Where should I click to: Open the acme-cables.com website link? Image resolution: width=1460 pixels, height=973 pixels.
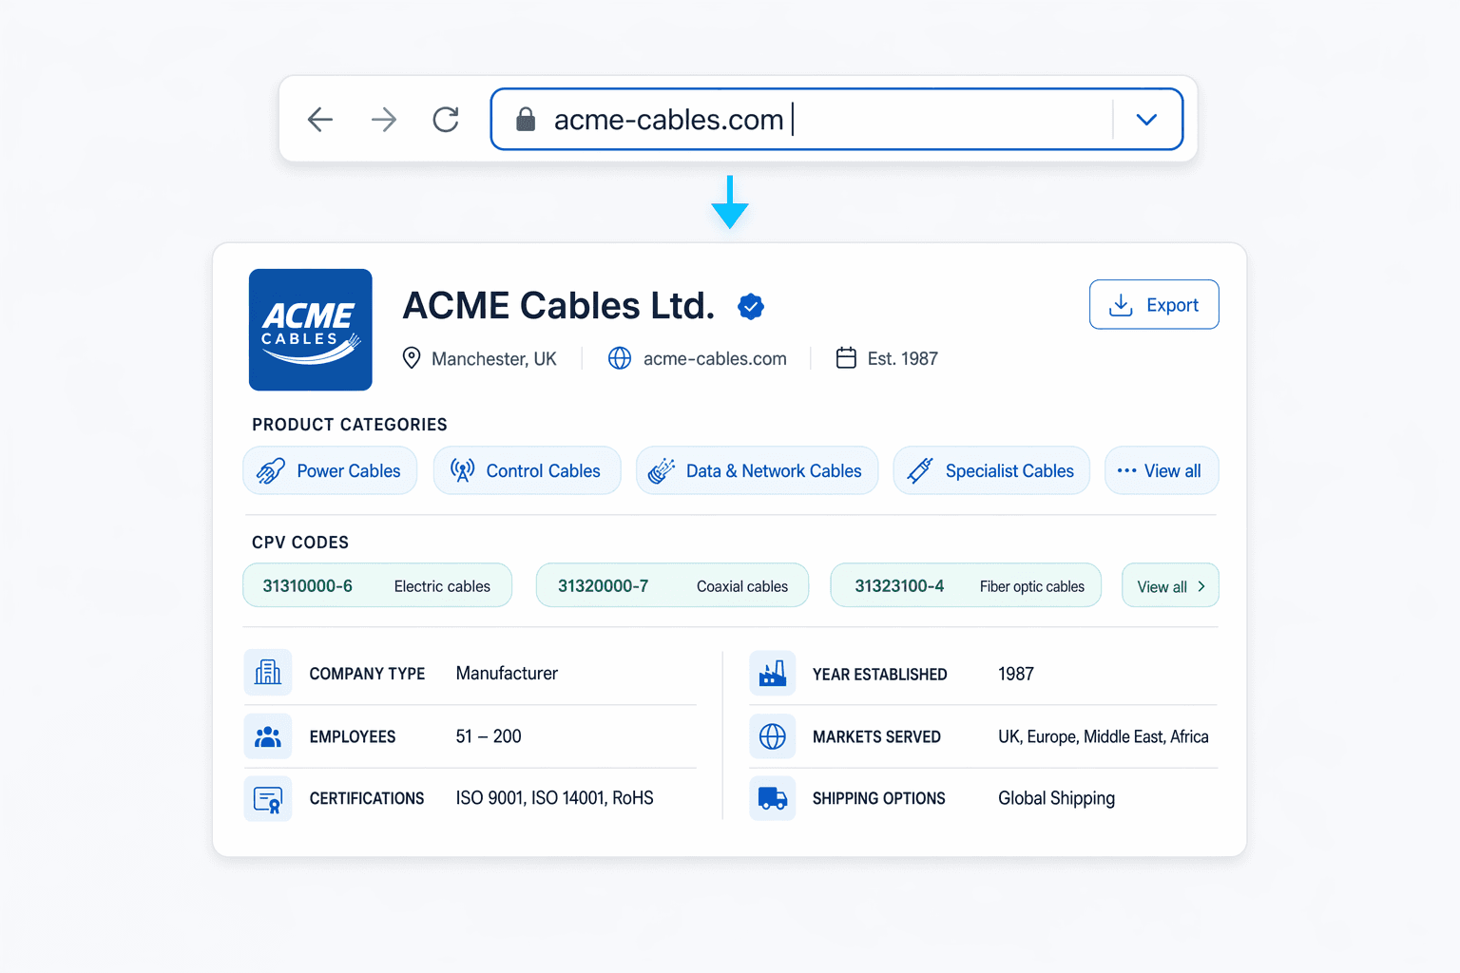[x=715, y=359]
